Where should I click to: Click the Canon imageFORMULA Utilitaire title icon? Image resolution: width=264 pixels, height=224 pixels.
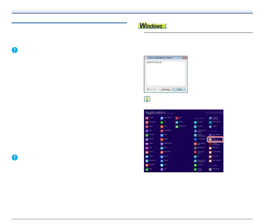click(x=146, y=58)
